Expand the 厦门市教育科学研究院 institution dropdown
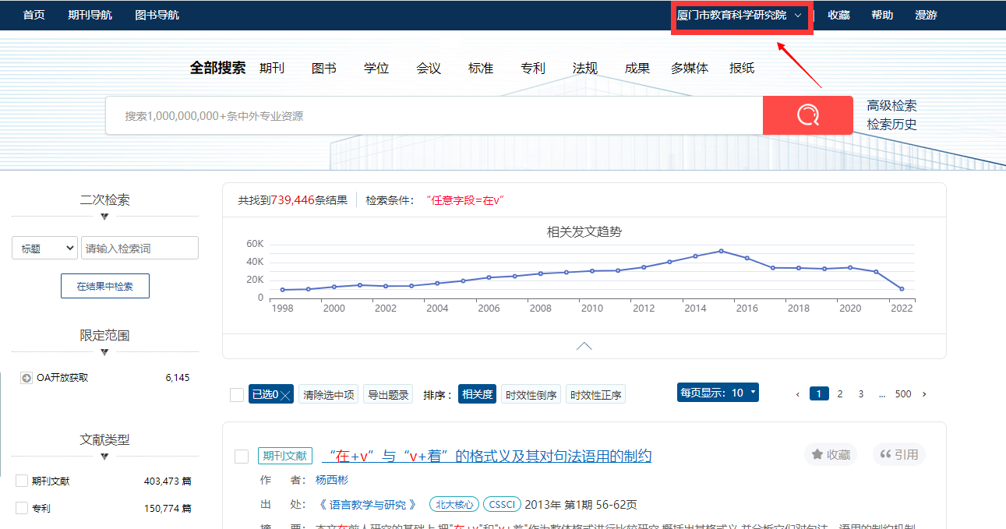Viewport: 1006px width, 529px height. coord(797,16)
